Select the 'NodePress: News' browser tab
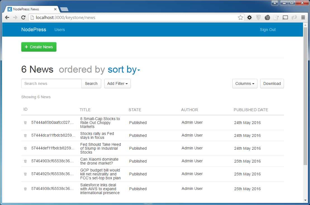This screenshot has width=310, height=205. coord(31,9)
